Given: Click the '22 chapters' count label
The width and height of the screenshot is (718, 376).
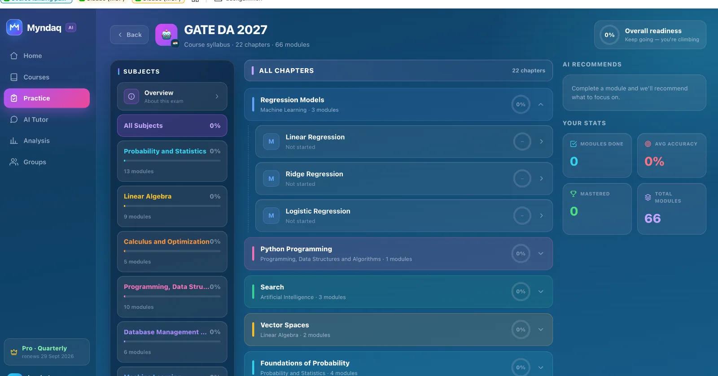Looking at the screenshot, I should click(x=529, y=70).
